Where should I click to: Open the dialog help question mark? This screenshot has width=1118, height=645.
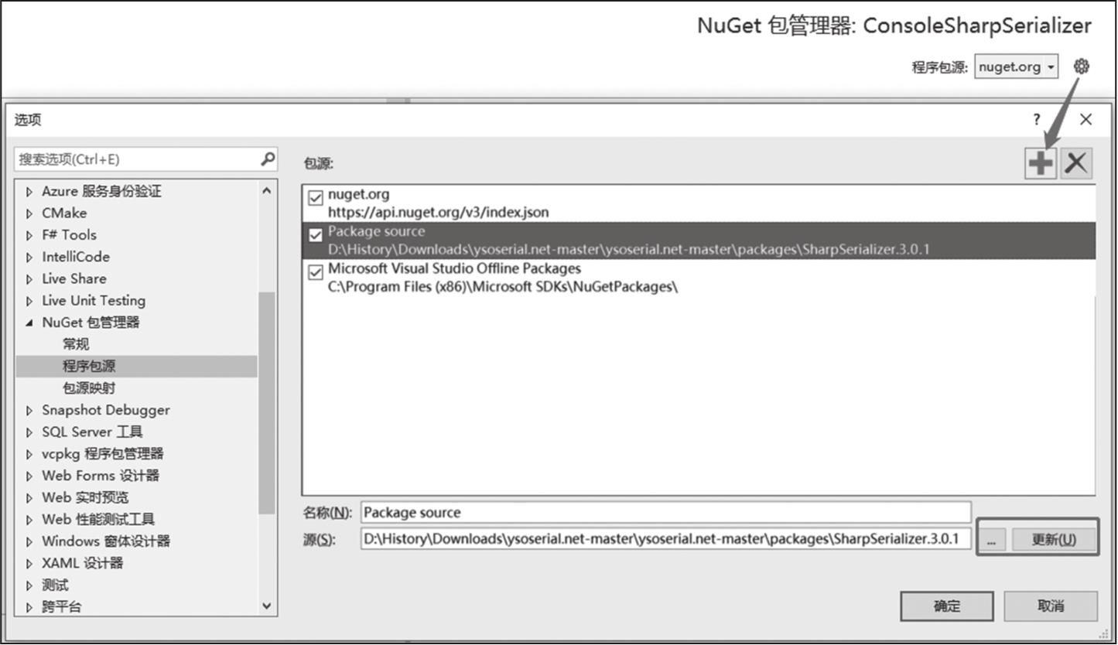1037,119
